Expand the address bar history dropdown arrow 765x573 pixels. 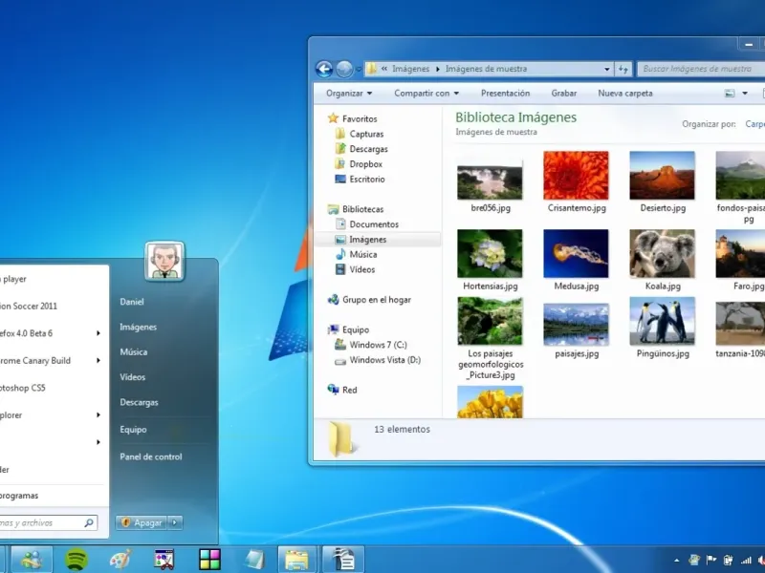(x=607, y=69)
